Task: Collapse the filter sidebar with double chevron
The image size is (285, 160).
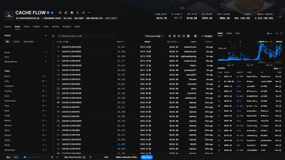Action: coord(53,36)
